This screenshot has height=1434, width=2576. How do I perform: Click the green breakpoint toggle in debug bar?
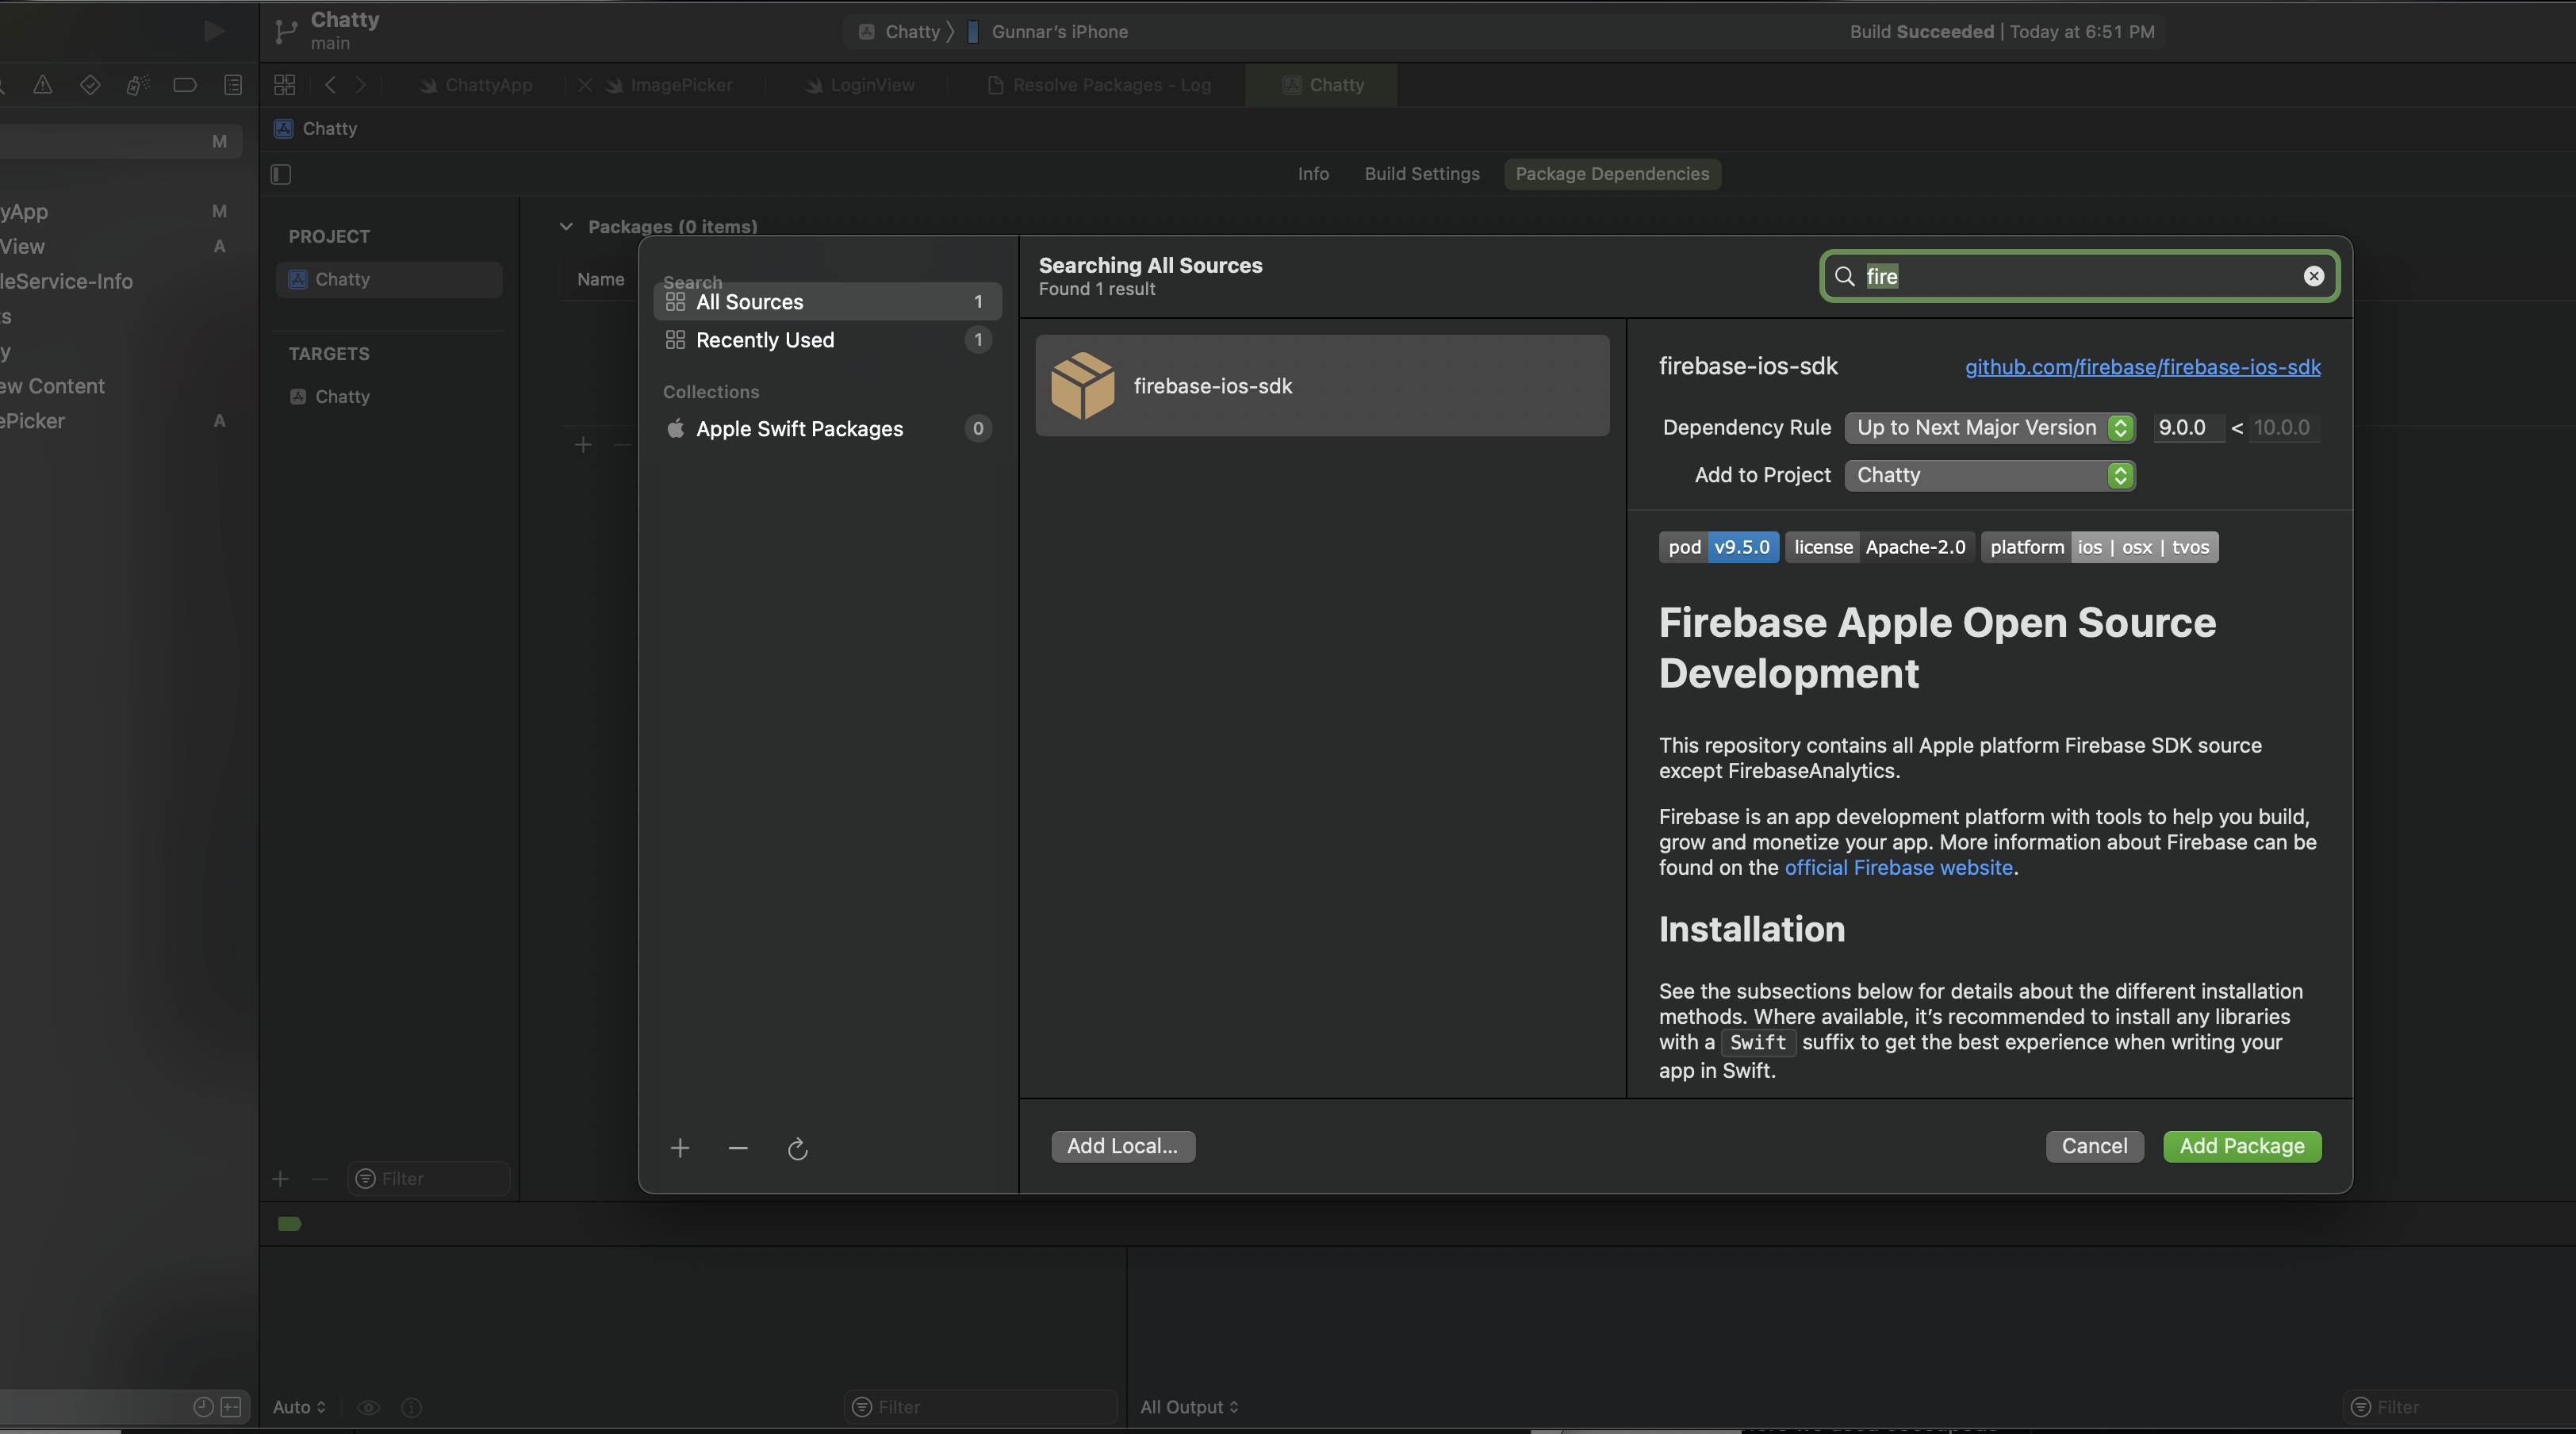click(x=289, y=1224)
